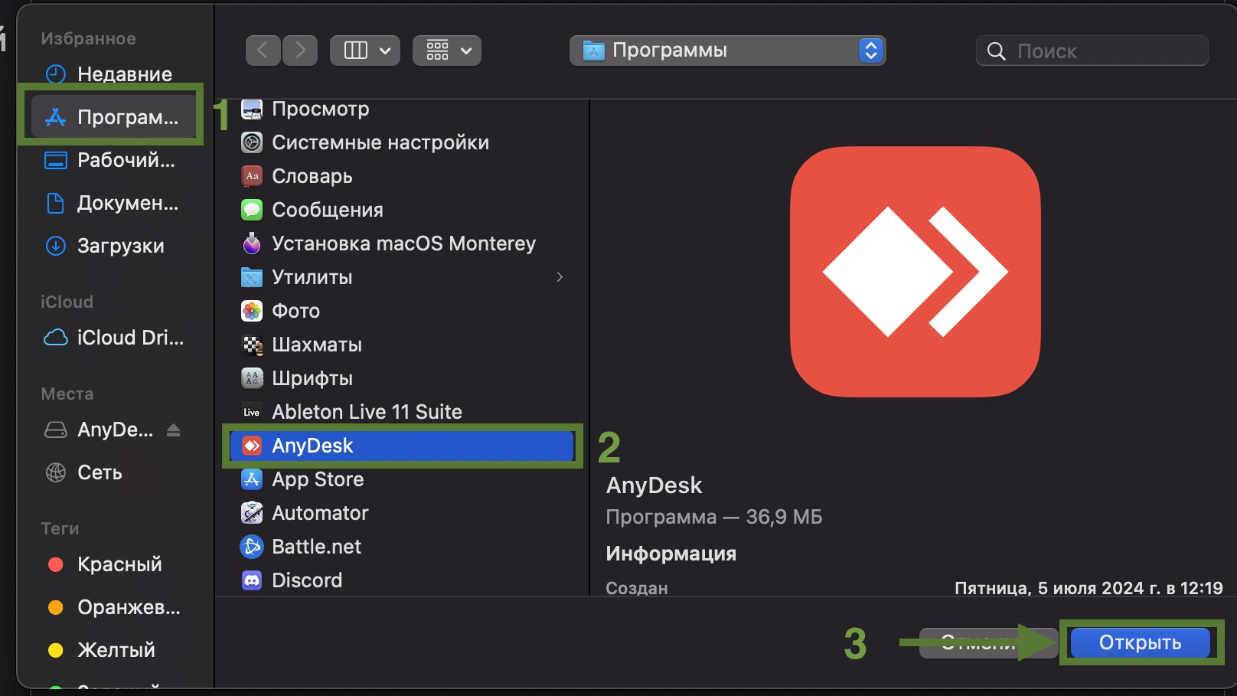Viewport: 1237px width, 696px height.
Task: Select the Красный tag color dot
Action: click(x=56, y=564)
